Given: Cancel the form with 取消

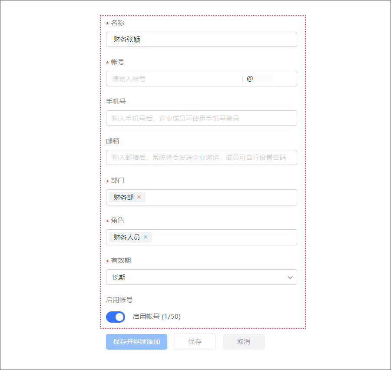Looking at the screenshot, I should [244, 342].
